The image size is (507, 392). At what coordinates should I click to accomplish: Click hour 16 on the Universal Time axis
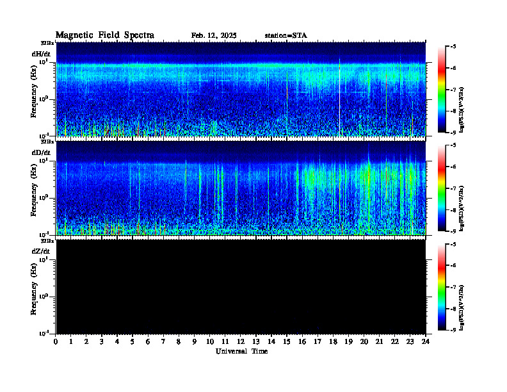(302, 342)
